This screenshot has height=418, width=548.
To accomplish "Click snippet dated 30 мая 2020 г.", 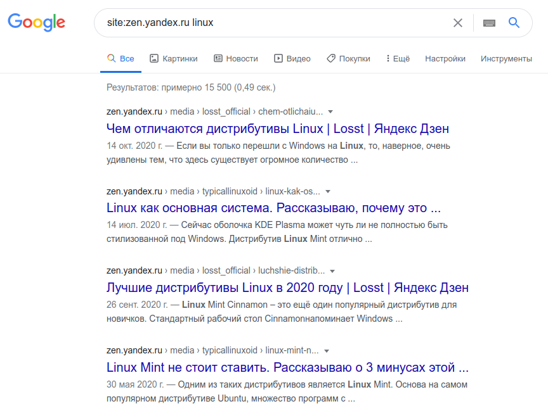I will (287, 391).
